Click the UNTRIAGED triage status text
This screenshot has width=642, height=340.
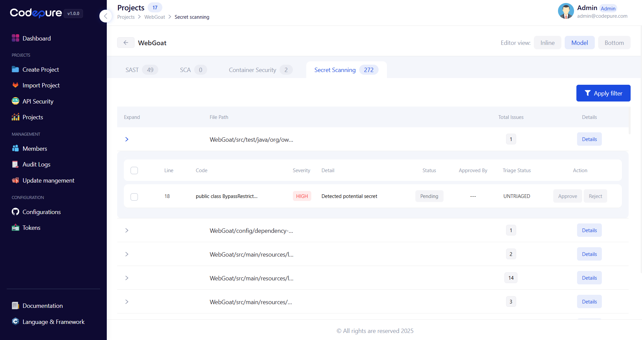[516, 196]
